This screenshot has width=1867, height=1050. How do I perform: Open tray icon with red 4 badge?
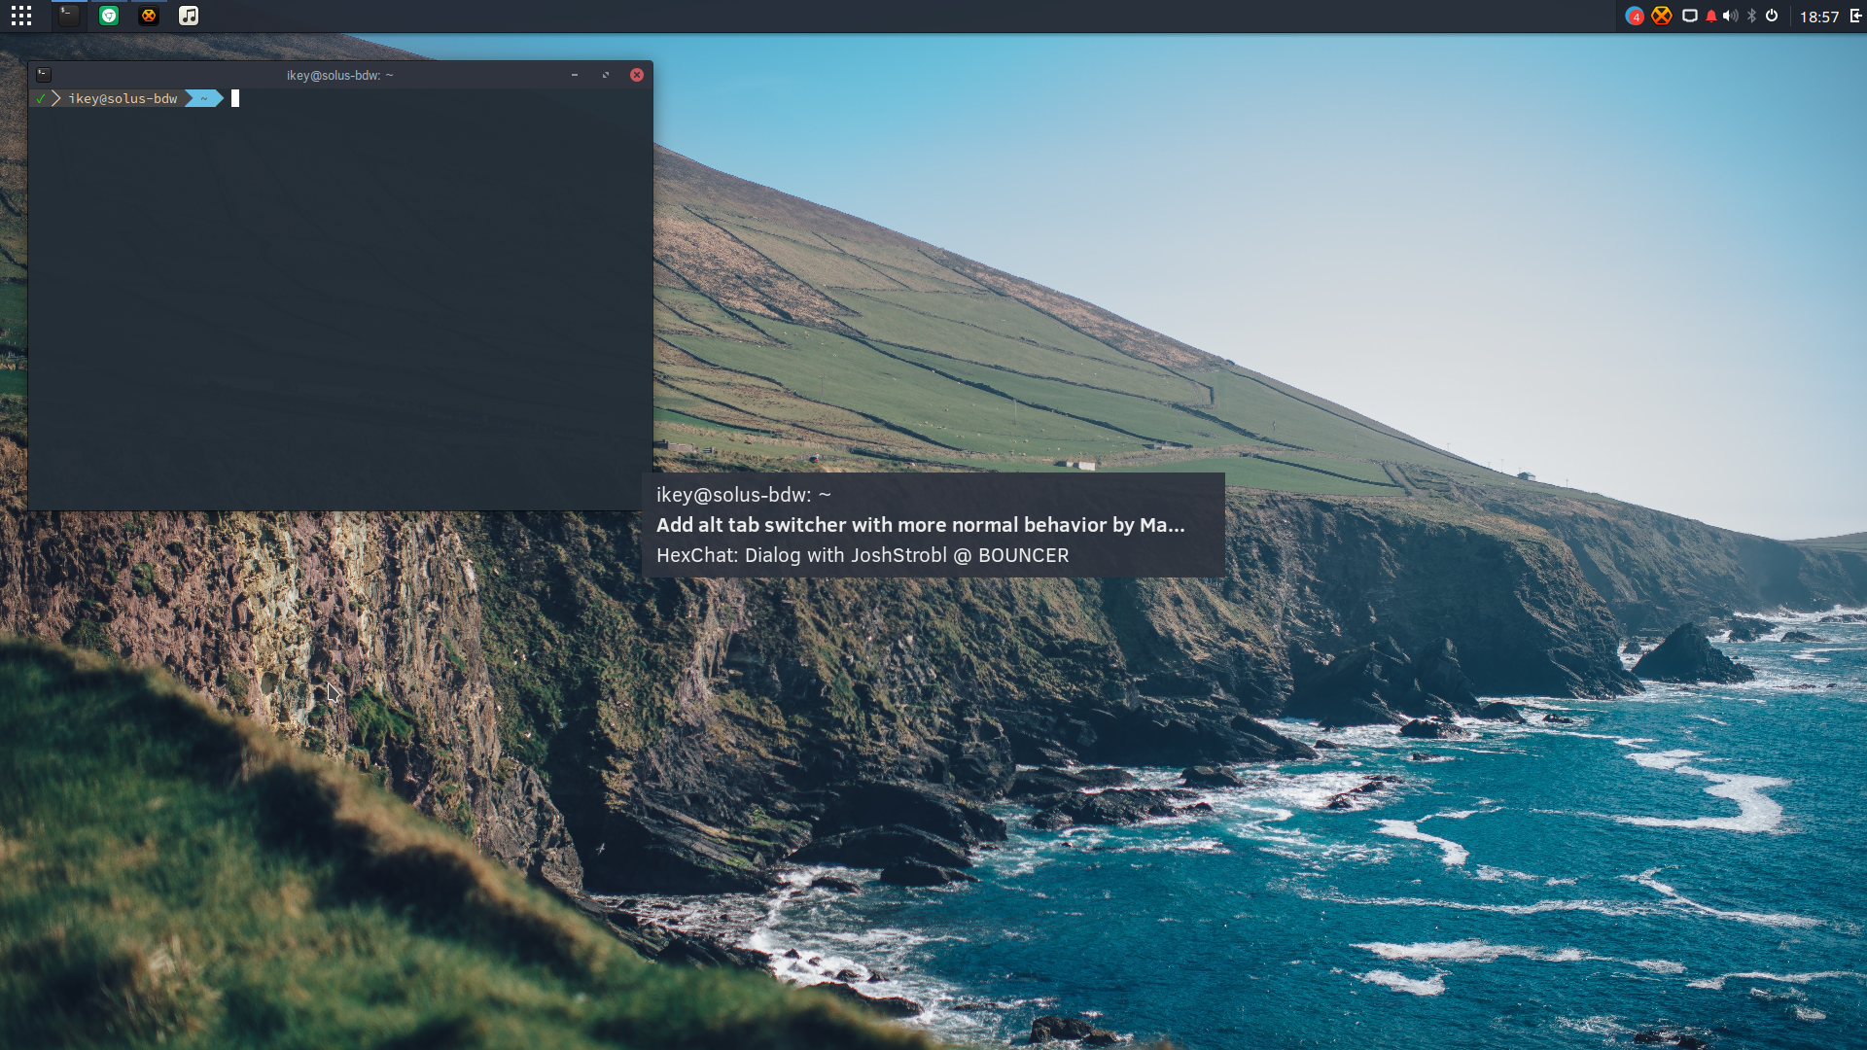[x=1635, y=16]
